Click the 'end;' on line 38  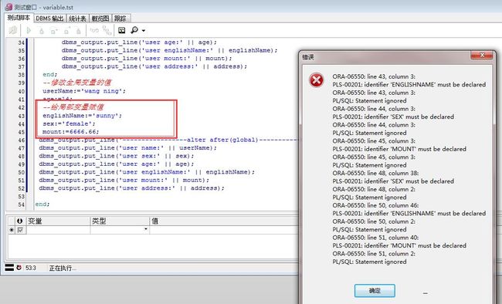[50, 74]
